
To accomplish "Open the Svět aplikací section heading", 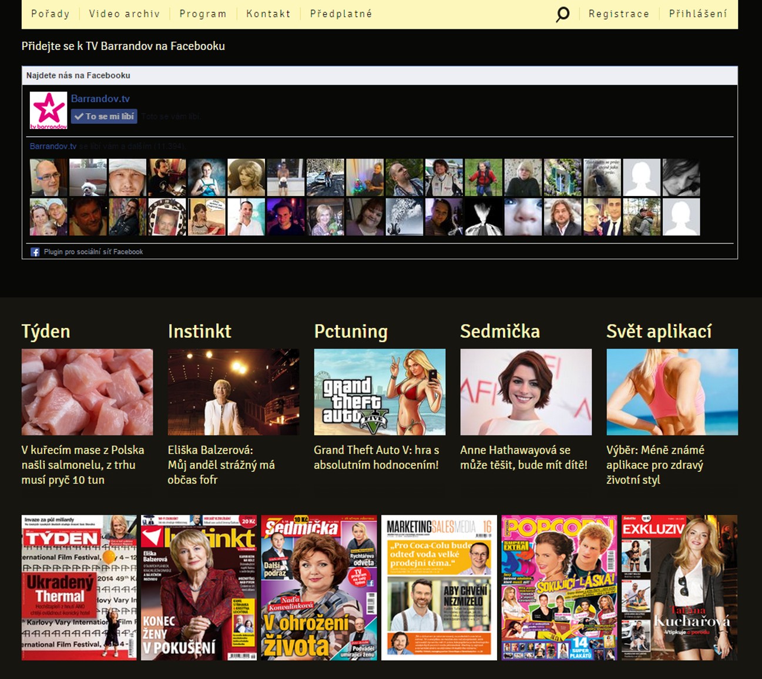I will tap(659, 332).
